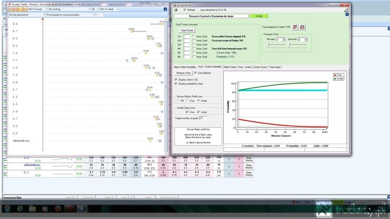Click the fourth orange bar icon in In-play Trader toolbar
Viewport: 390px width, 219px height.
pyautogui.click(x=25, y=9)
